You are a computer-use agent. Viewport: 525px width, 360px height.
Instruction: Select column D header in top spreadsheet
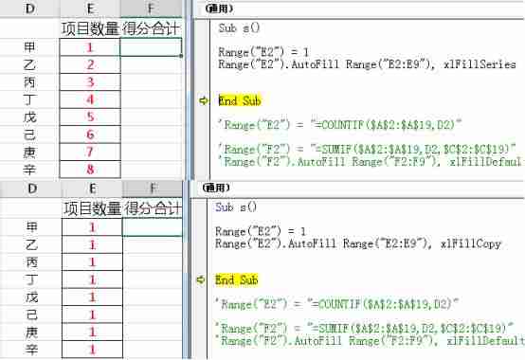(x=29, y=9)
